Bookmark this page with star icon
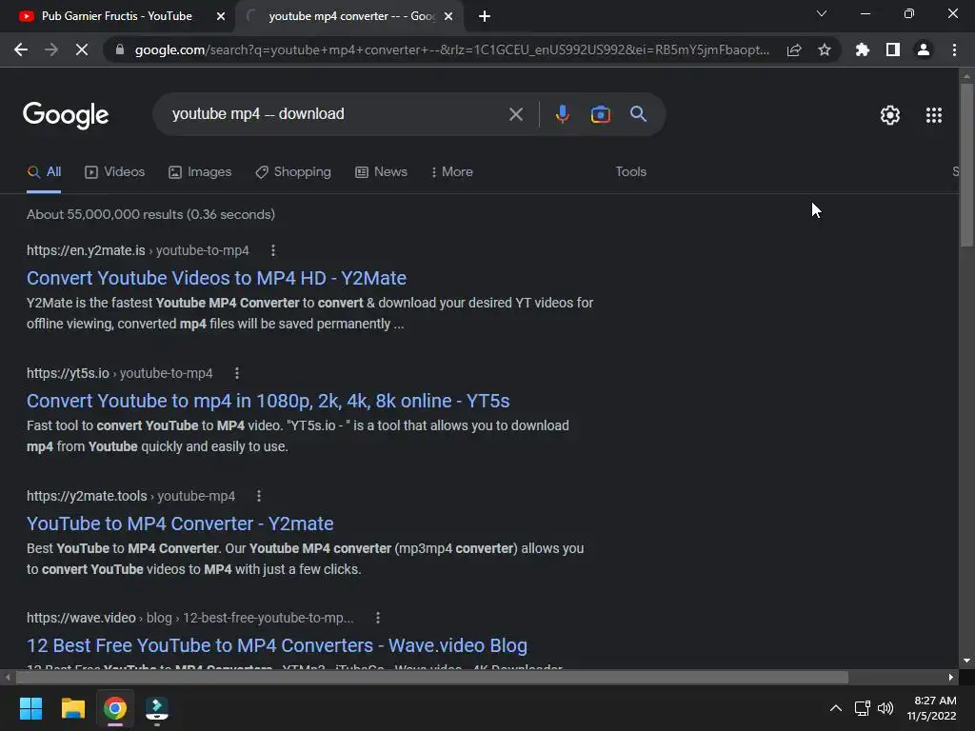The width and height of the screenshot is (975, 731). click(825, 49)
